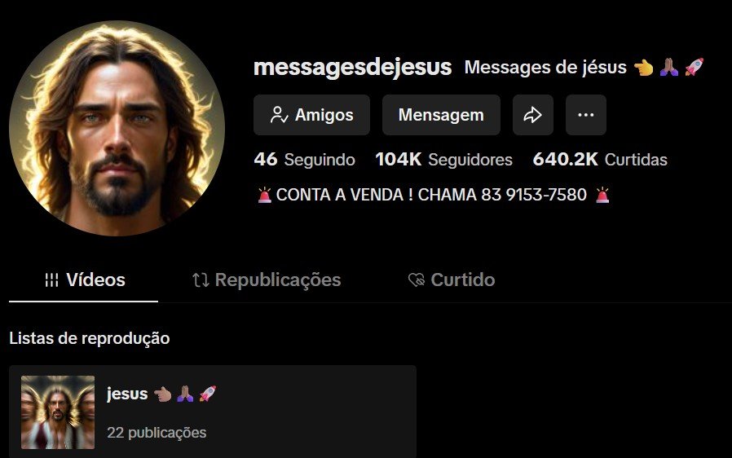732x458 pixels.
Task: Click the Mensagem button
Action: 441,115
